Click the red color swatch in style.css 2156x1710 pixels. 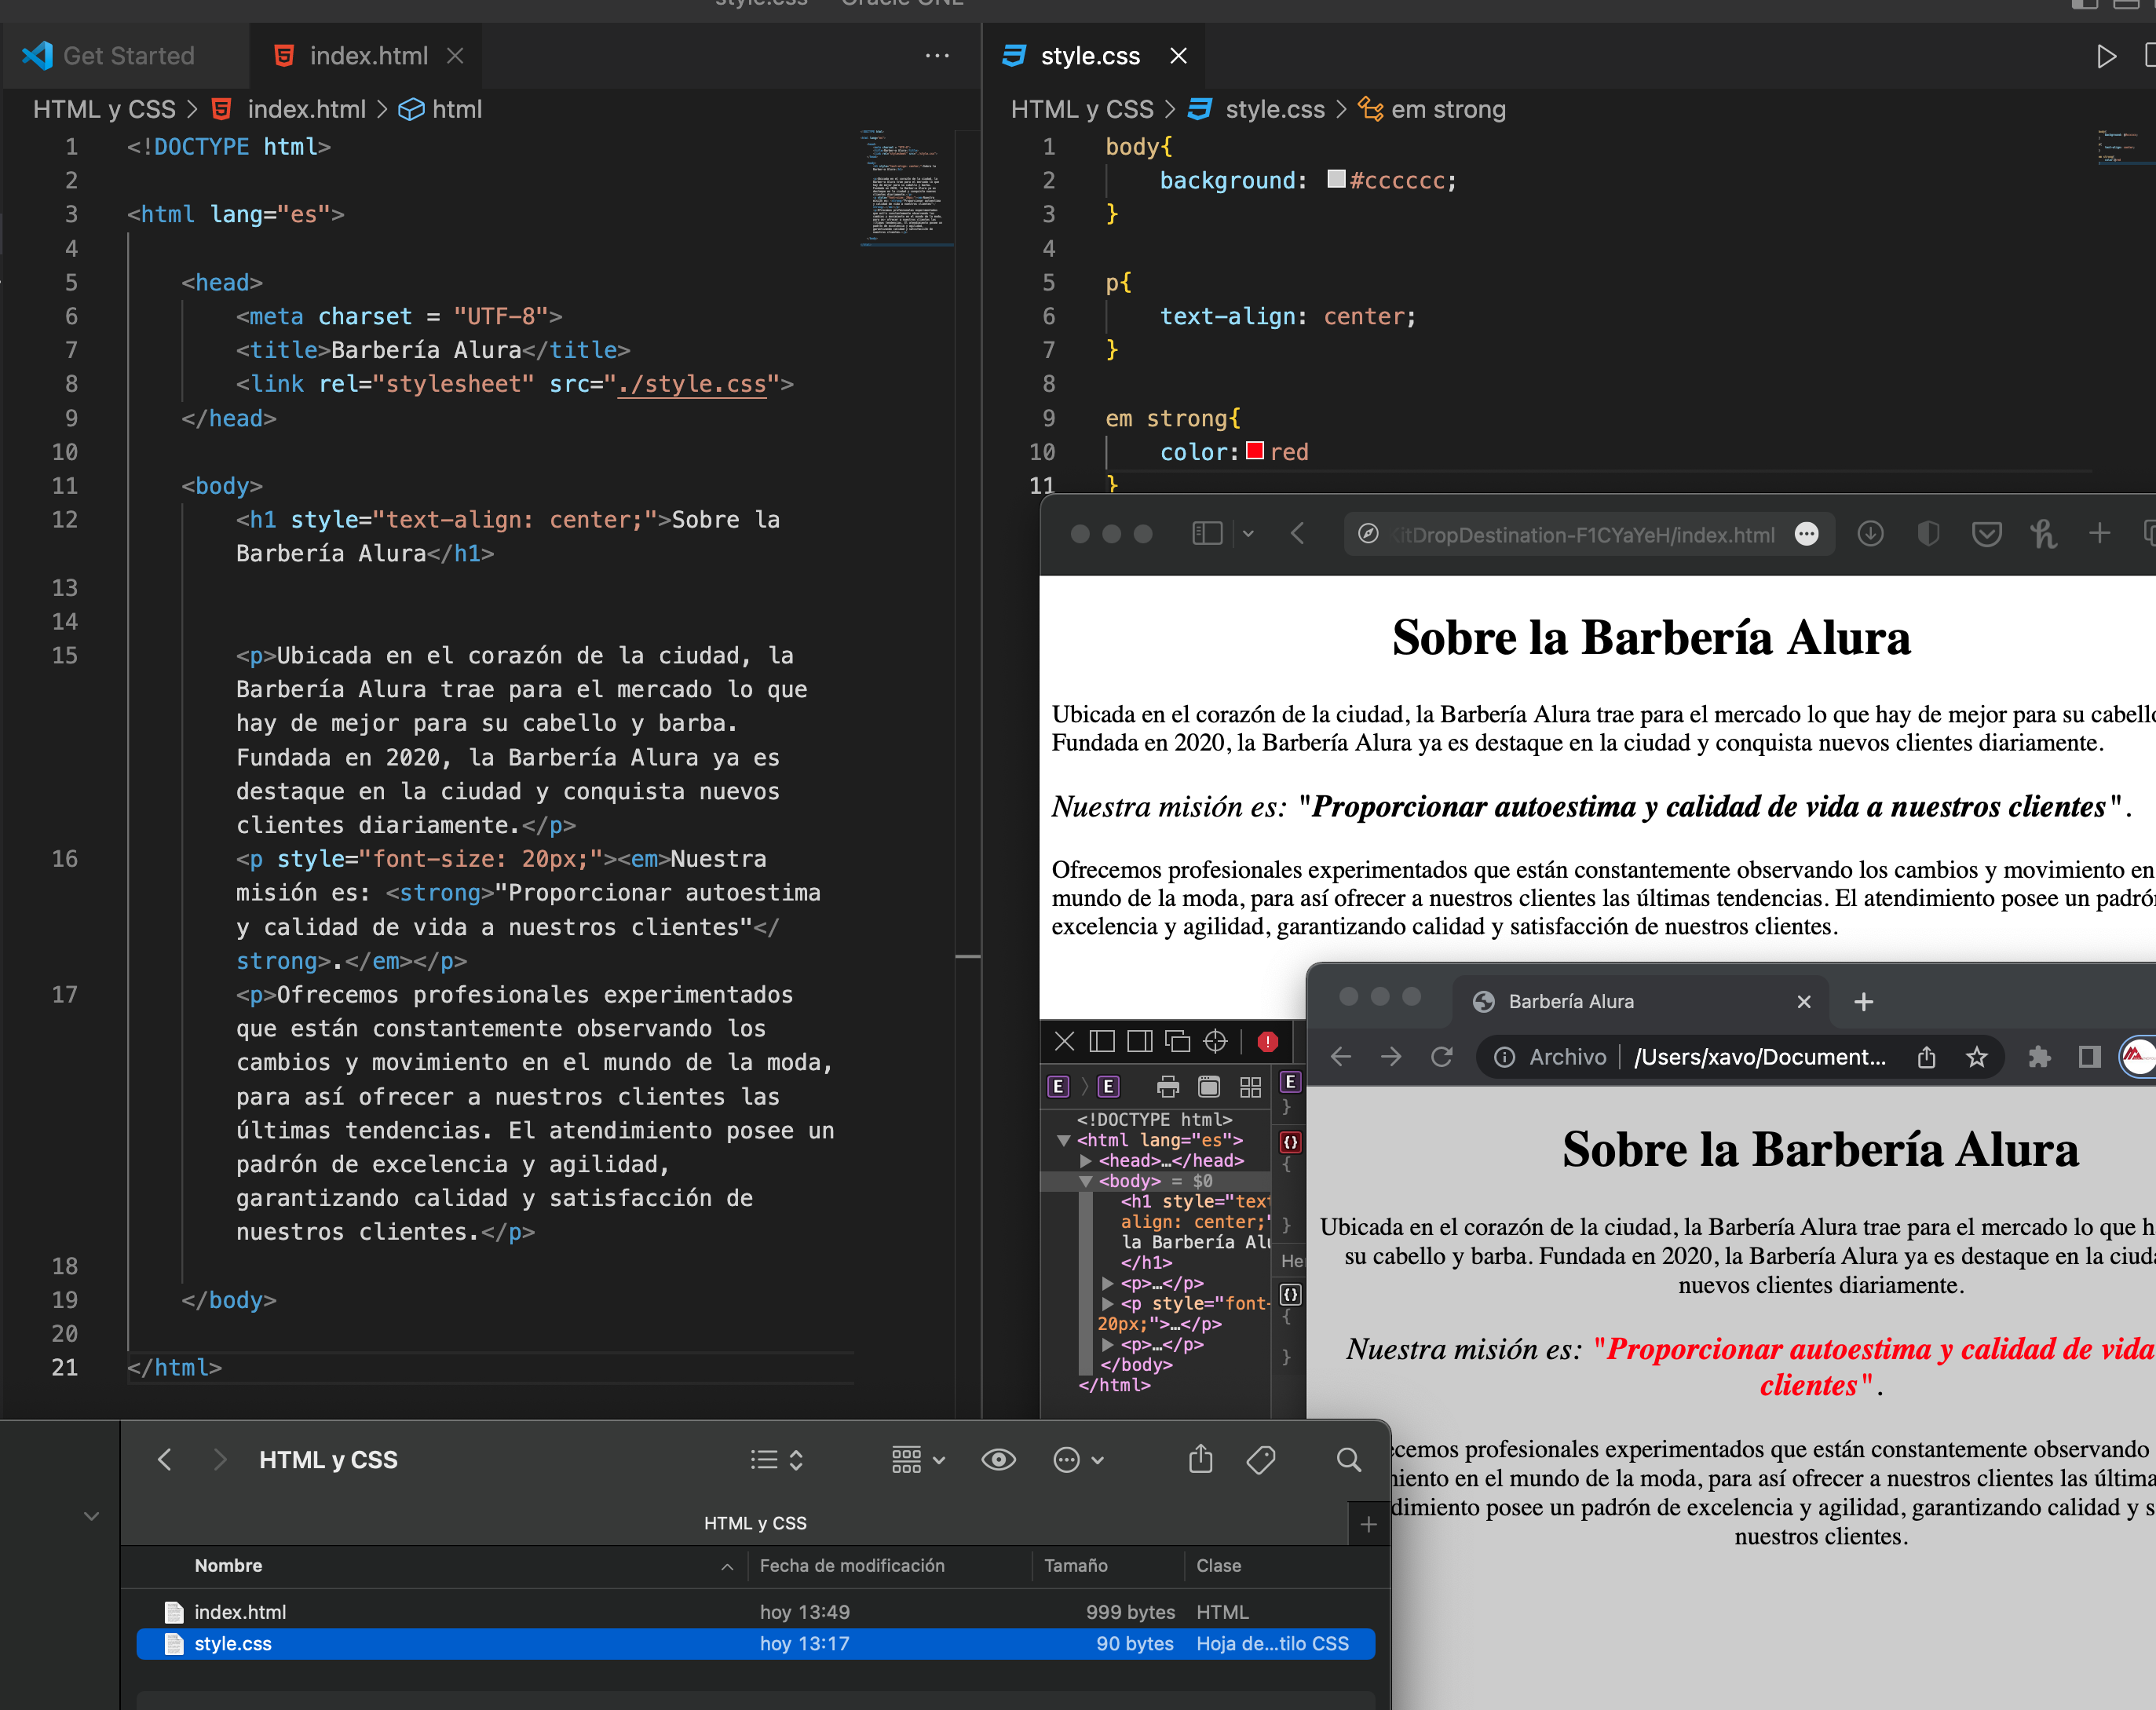pyautogui.click(x=1255, y=450)
